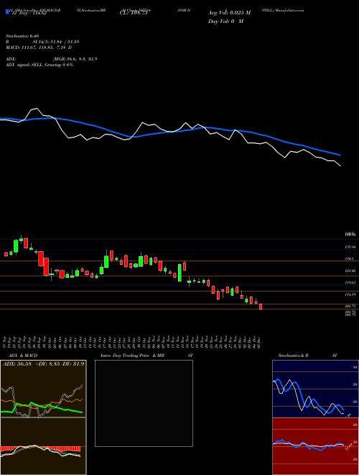Click the ADX line chart panel
Screen dimensions: 359x475
click(43, 389)
